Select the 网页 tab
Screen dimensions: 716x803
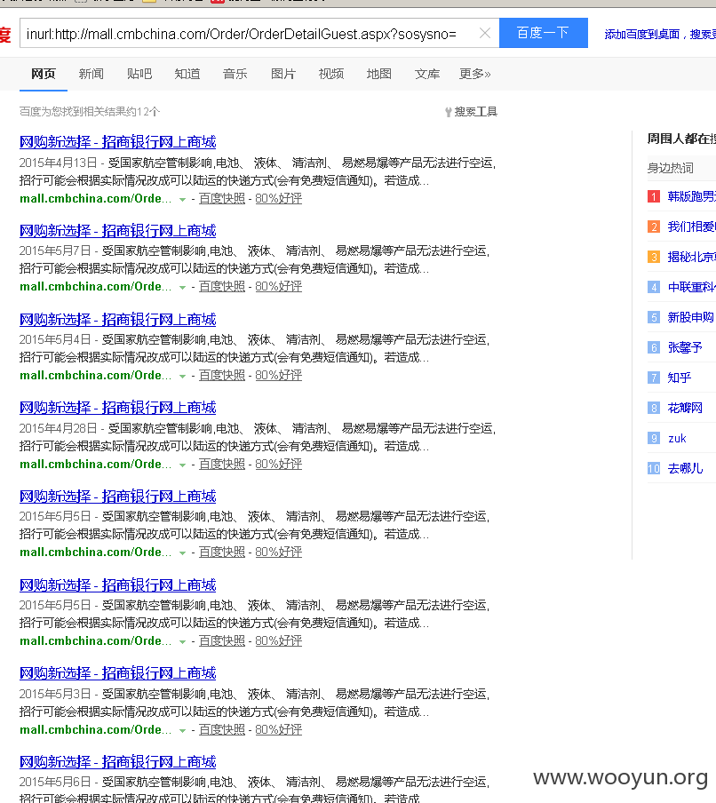[x=43, y=75]
